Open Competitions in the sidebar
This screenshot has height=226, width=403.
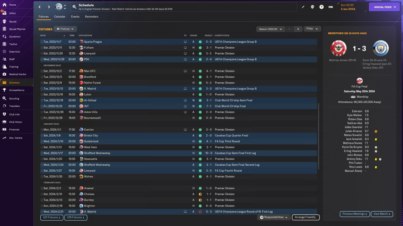point(17,90)
